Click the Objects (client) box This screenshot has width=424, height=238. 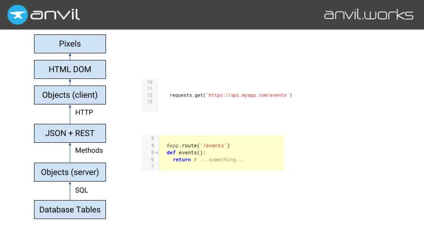tap(70, 95)
